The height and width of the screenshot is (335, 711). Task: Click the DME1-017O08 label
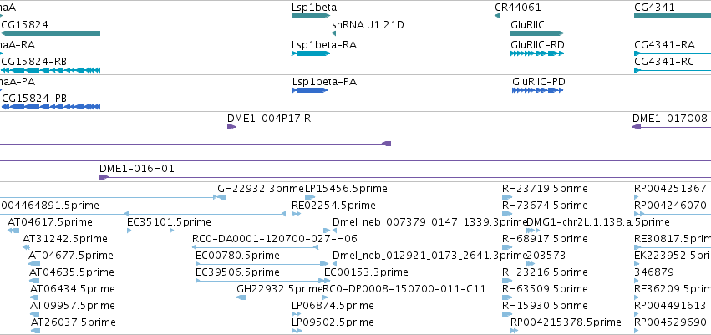pyautogui.click(x=670, y=119)
